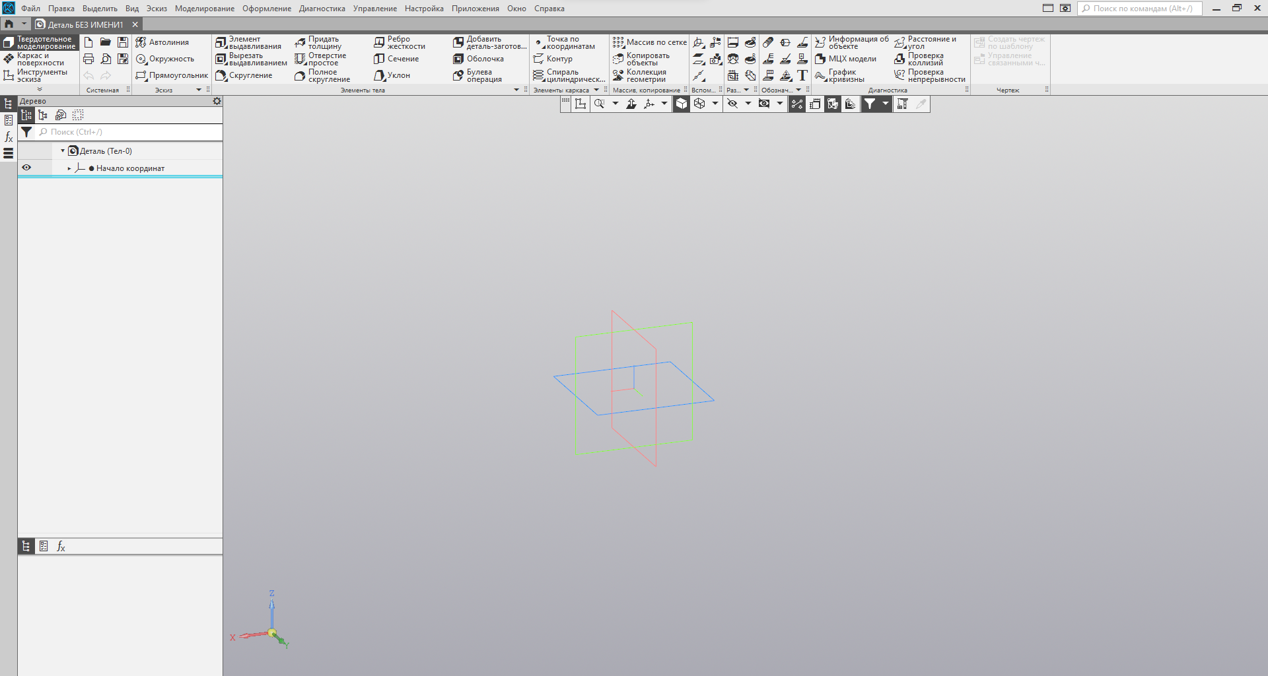
Task: Expand the Начало координат tree node
Action: click(69, 168)
